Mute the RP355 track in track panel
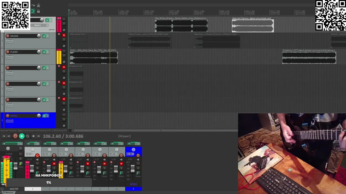 [64, 115]
